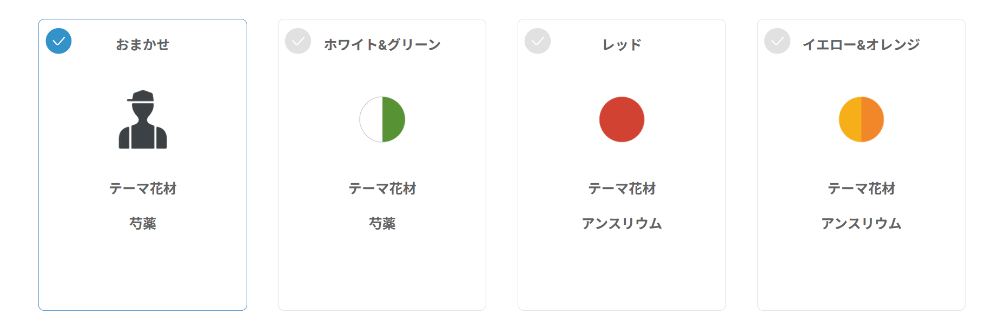Image resolution: width=1004 pixels, height=335 pixels.
Task: Click 芍薬 text in ホワイト&グリーン card
Action: [x=382, y=223]
